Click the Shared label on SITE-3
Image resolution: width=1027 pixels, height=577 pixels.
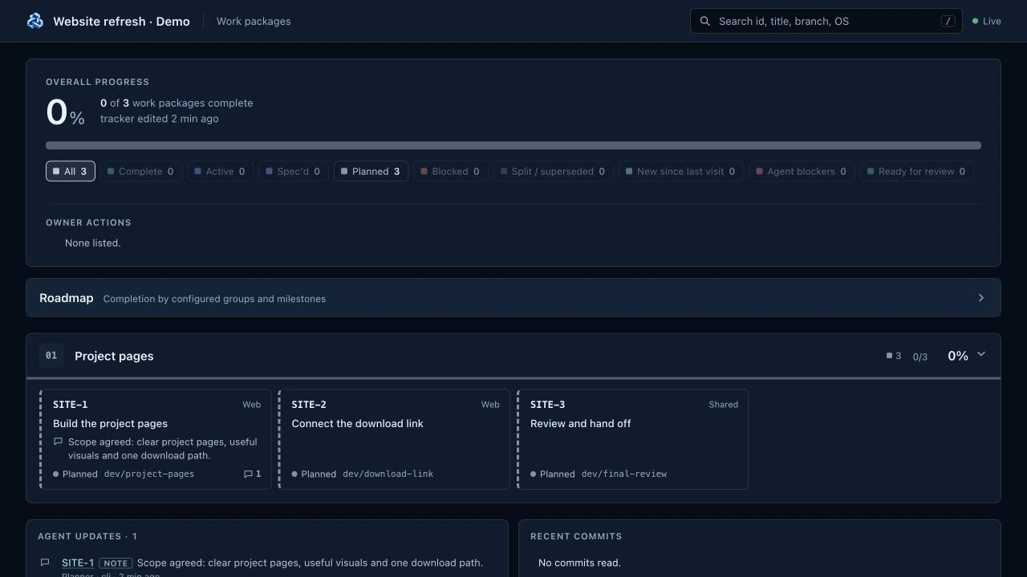[x=723, y=405]
